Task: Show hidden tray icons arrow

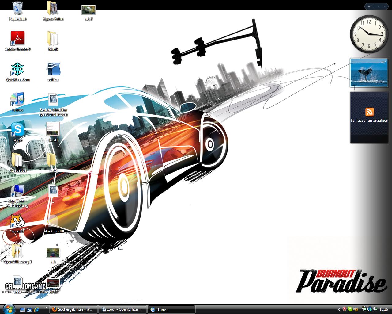Action: coord(338,309)
